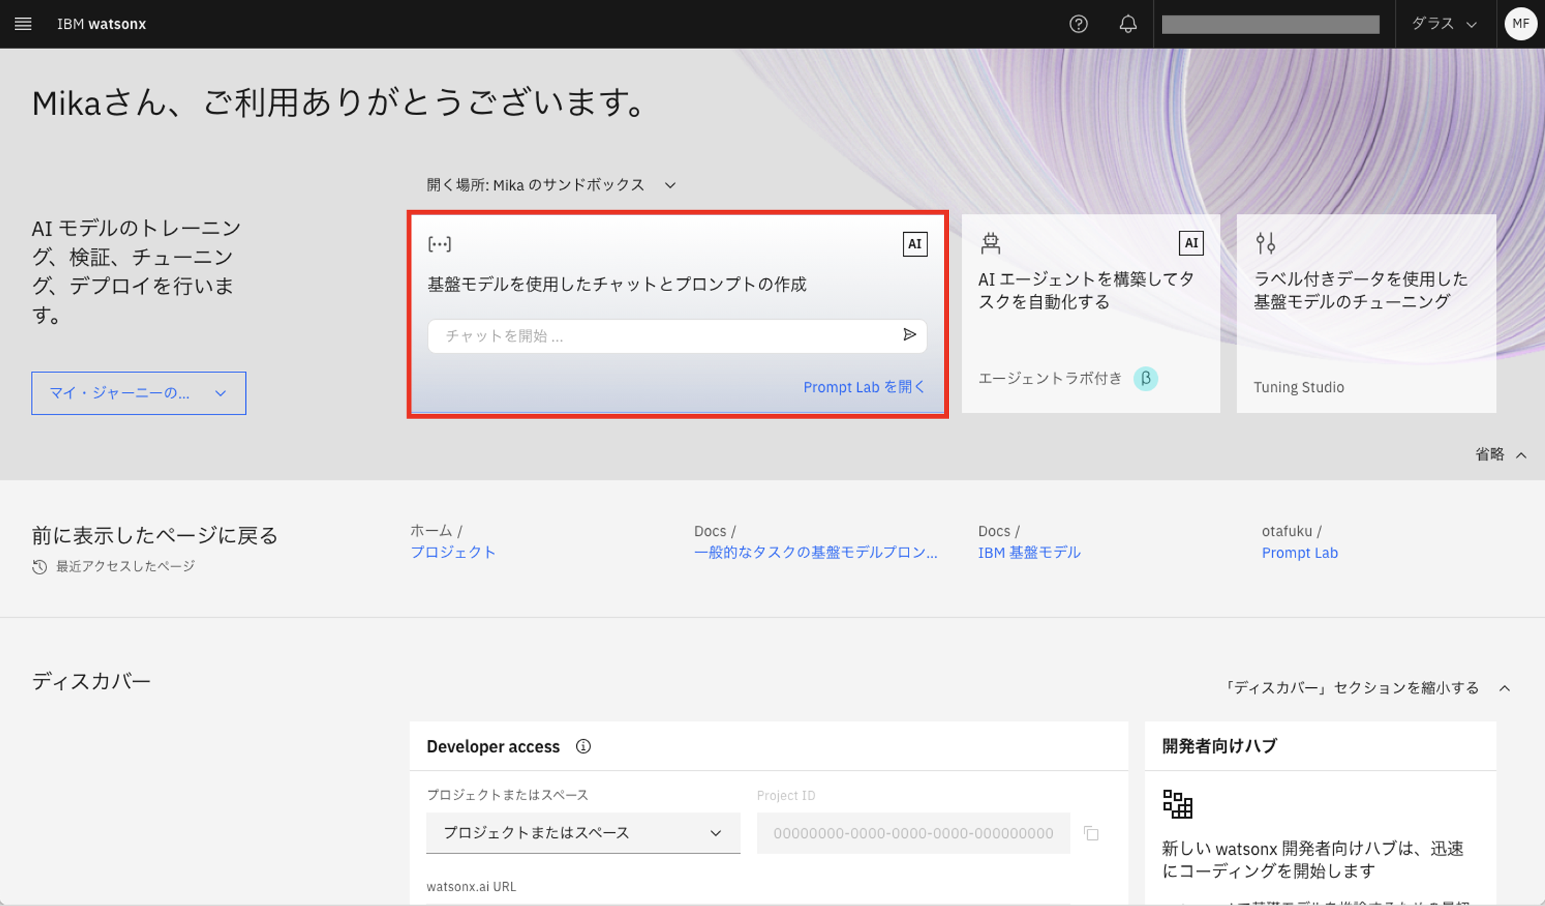The width and height of the screenshot is (1545, 906).
Task: Open the プロジェクトまたはスペース combo box
Action: click(x=583, y=833)
